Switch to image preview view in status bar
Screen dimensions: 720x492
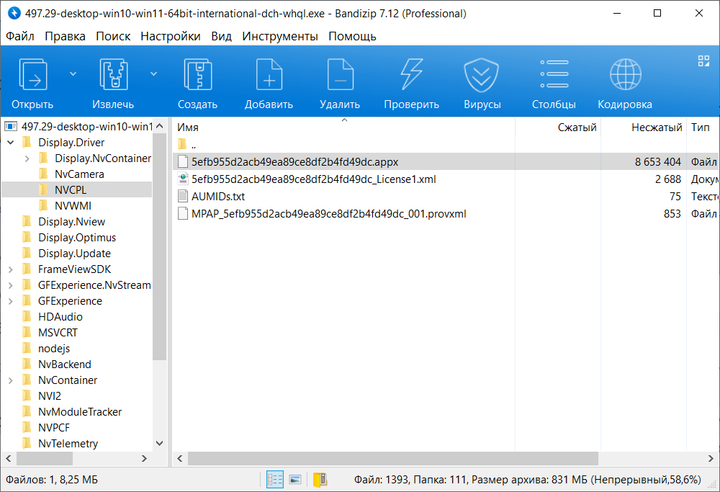tap(295, 480)
